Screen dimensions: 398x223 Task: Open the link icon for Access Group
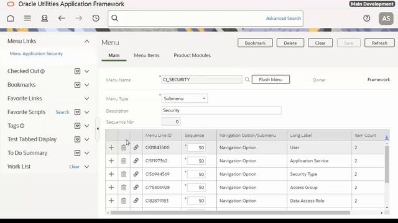[x=136, y=187]
